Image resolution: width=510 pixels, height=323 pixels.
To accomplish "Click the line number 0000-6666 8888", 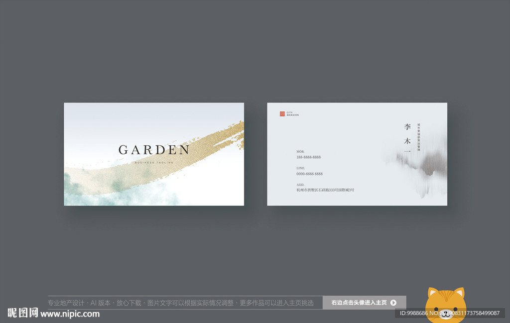I will coord(309,174).
